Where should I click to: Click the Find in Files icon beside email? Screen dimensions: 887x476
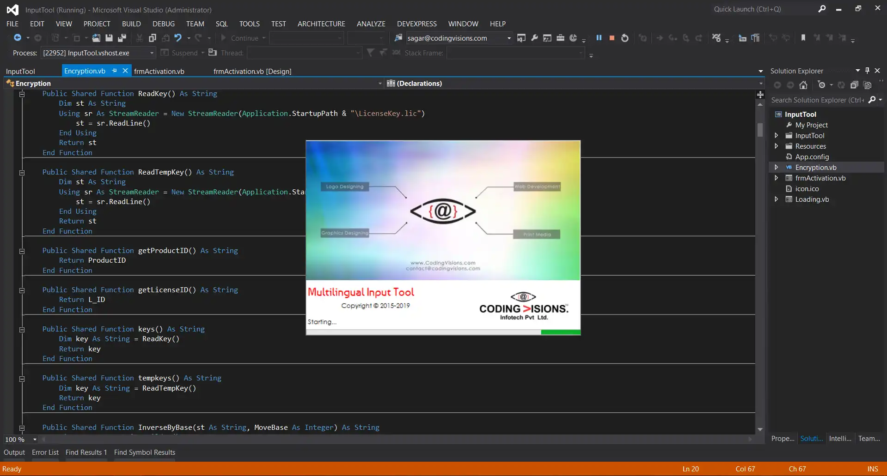[x=398, y=38]
